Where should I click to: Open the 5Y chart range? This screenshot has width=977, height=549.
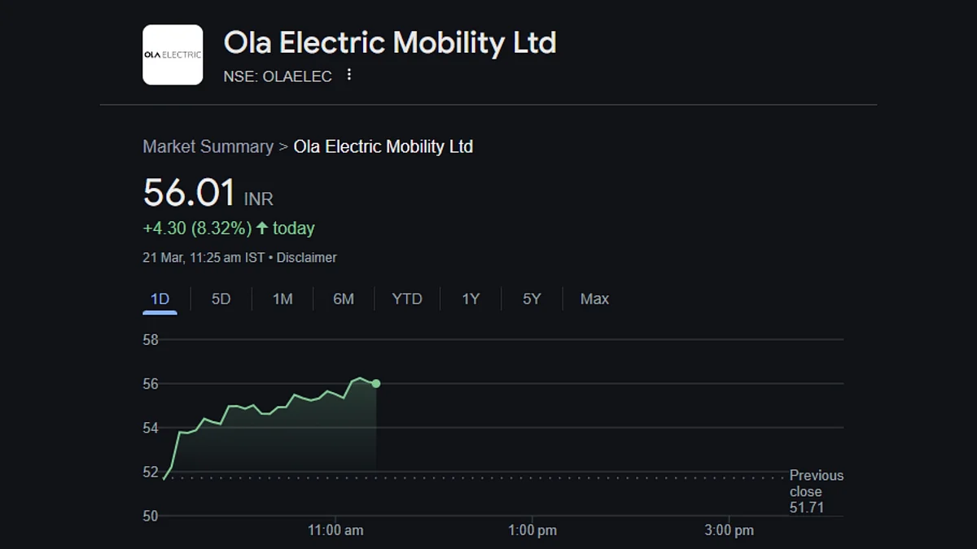coord(532,299)
